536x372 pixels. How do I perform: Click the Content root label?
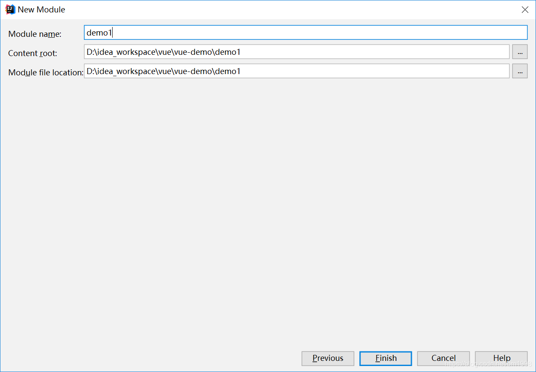click(x=33, y=54)
